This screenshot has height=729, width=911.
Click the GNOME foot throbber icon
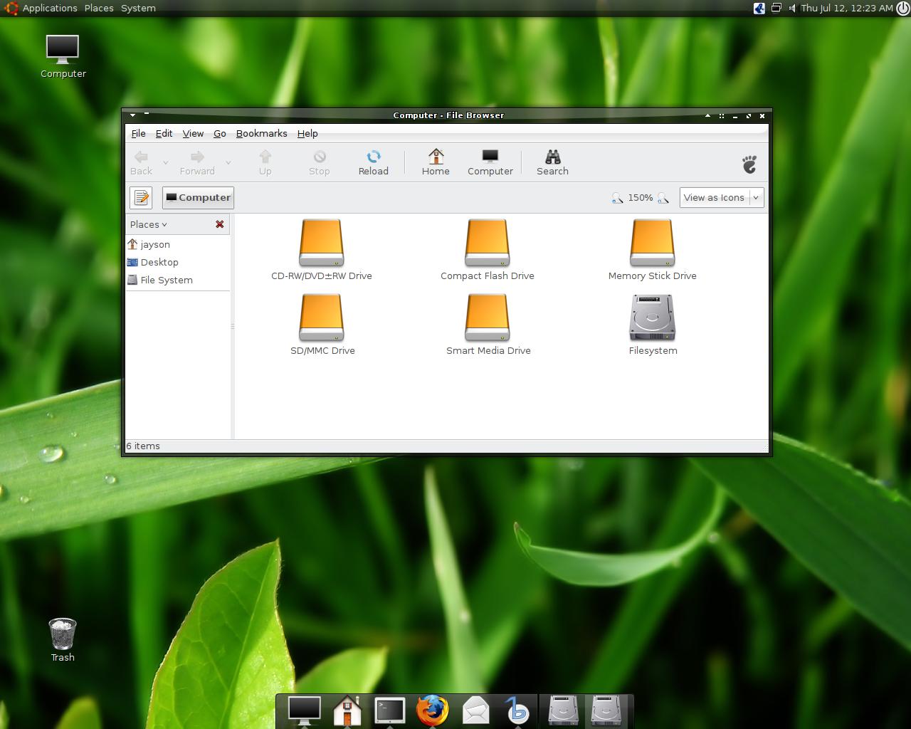749,164
